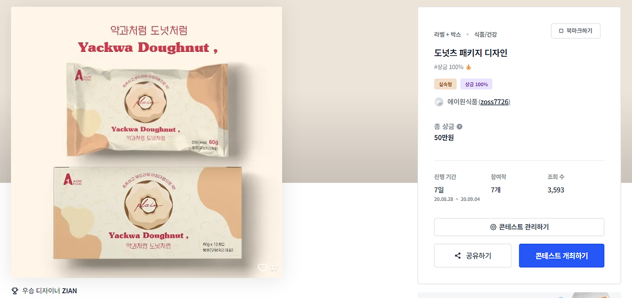Screen dimensions: 632x298
Task: Click the 에이원식품 profile avatar
Action: 439,102
